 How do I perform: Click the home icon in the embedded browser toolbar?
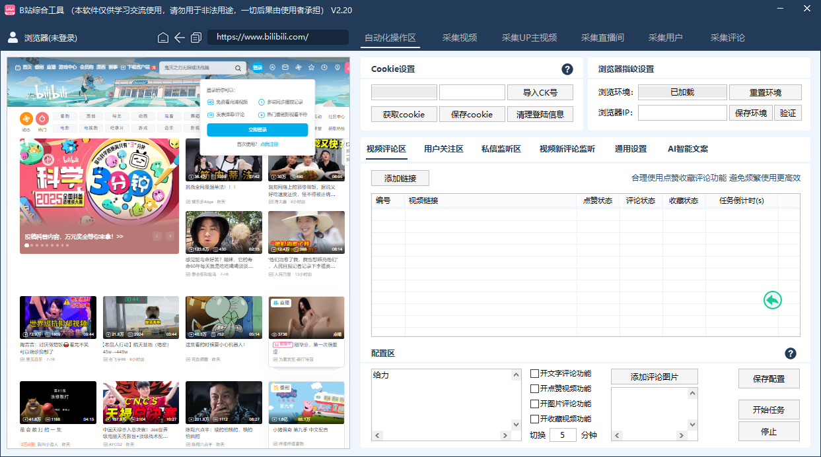point(163,38)
